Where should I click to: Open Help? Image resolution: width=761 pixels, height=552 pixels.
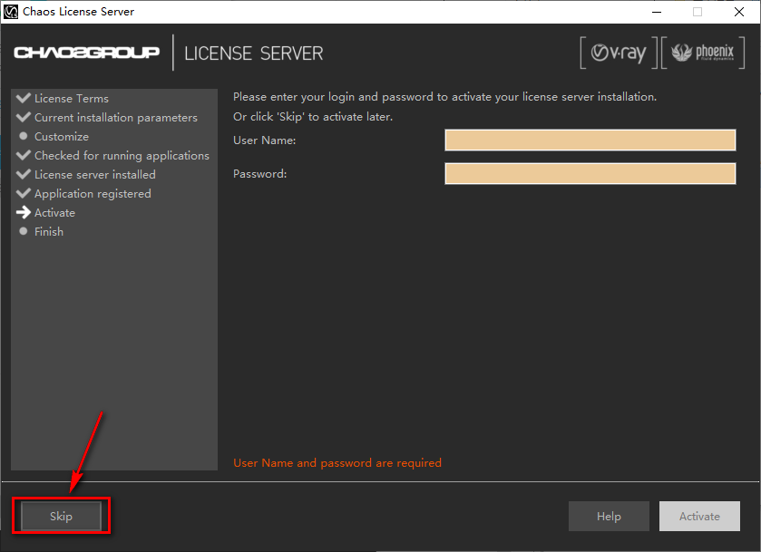point(609,516)
